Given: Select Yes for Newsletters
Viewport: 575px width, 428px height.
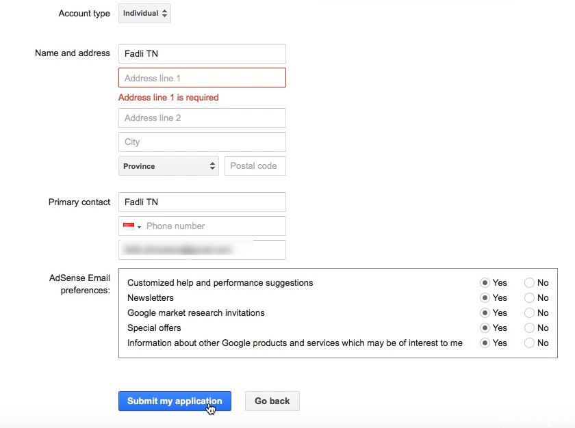Looking at the screenshot, I should point(485,297).
